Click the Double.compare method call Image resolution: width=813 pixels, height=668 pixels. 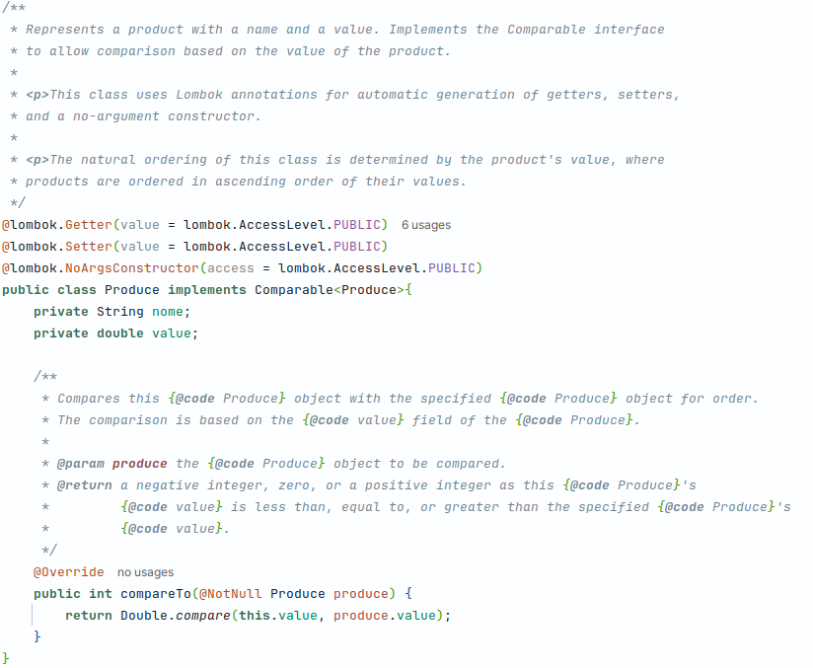pyautogui.click(x=176, y=616)
